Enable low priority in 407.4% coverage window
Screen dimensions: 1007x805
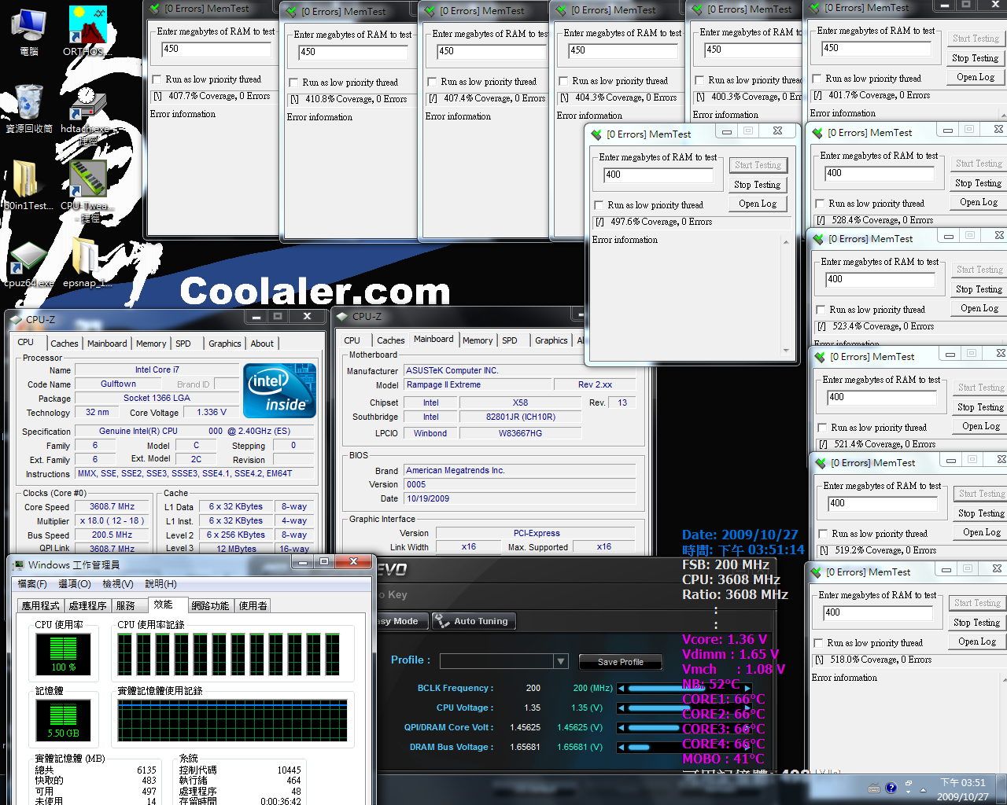pyautogui.click(x=432, y=82)
